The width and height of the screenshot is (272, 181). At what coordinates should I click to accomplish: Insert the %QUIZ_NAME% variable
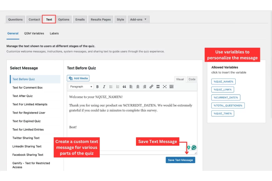click(223, 81)
